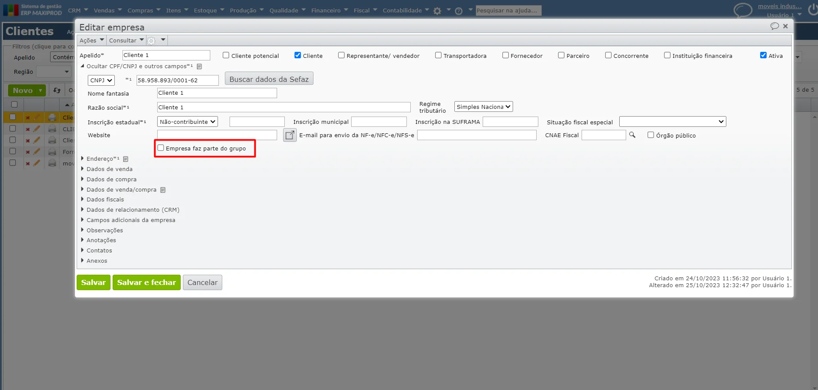This screenshot has height=390, width=818.
Task: Open the CNPJ document type dropdown
Action: pyautogui.click(x=101, y=80)
